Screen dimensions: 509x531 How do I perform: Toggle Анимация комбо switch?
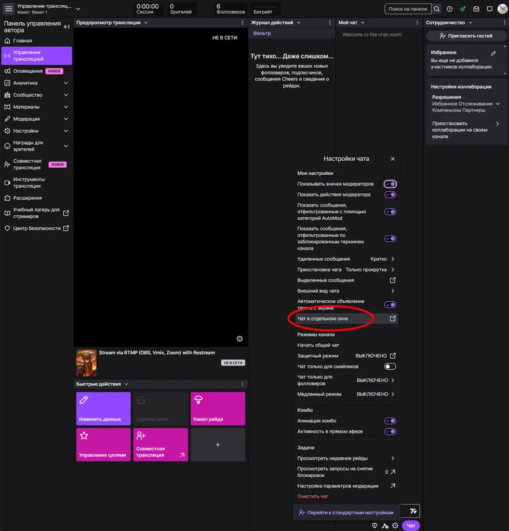390,421
